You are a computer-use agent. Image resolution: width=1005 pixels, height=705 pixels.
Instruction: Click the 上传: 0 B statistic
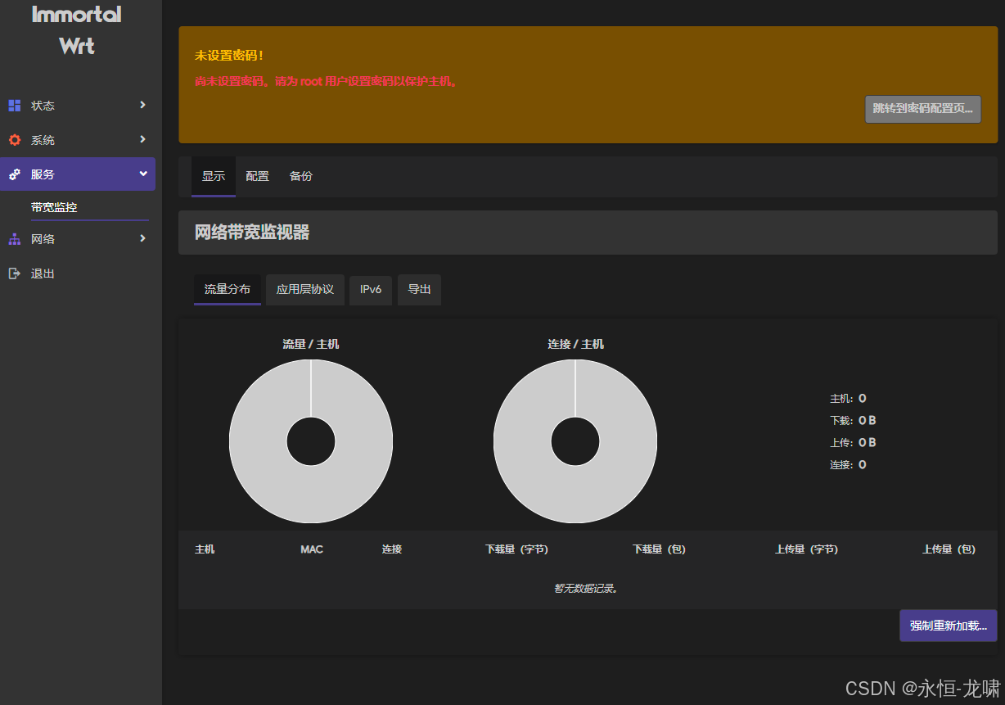click(853, 443)
